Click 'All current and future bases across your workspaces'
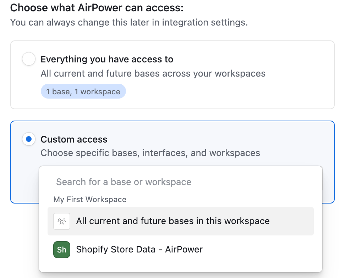Image resolution: width=345 pixels, height=278 pixels. pos(153,73)
